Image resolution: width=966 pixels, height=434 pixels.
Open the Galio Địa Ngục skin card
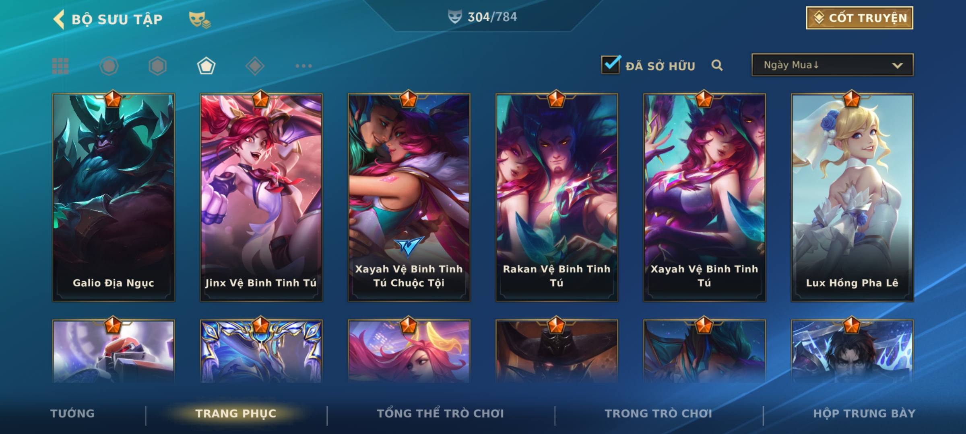(x=114, y=198)
